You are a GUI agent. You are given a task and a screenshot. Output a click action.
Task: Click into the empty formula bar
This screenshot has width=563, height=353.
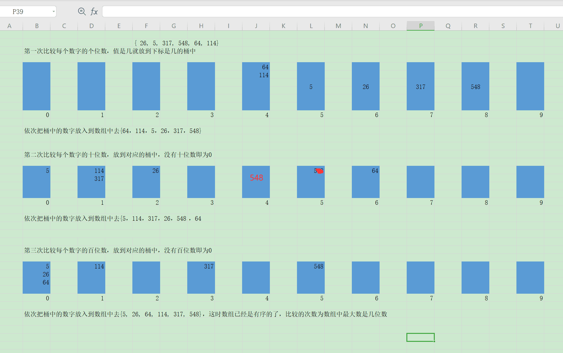pyautogui.click(x=332, y=12)
